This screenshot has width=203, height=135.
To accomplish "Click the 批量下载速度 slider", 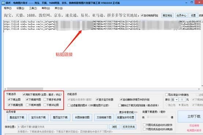I will pos(158,117).
